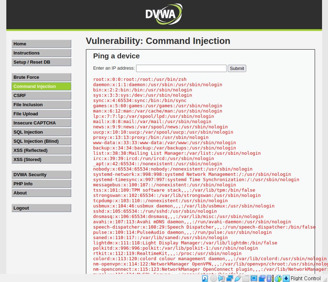The width and height of the screenshot is (328, 282).
Task: Click the DVWA logo in header
Action: pos(164,14)
